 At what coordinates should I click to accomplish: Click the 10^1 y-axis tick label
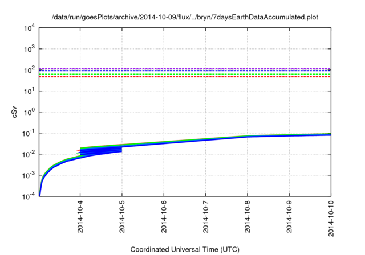[x=29, y=91]
